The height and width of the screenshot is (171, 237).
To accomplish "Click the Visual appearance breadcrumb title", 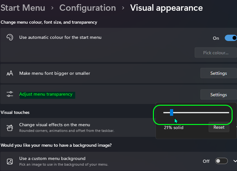I will point(167,8).
